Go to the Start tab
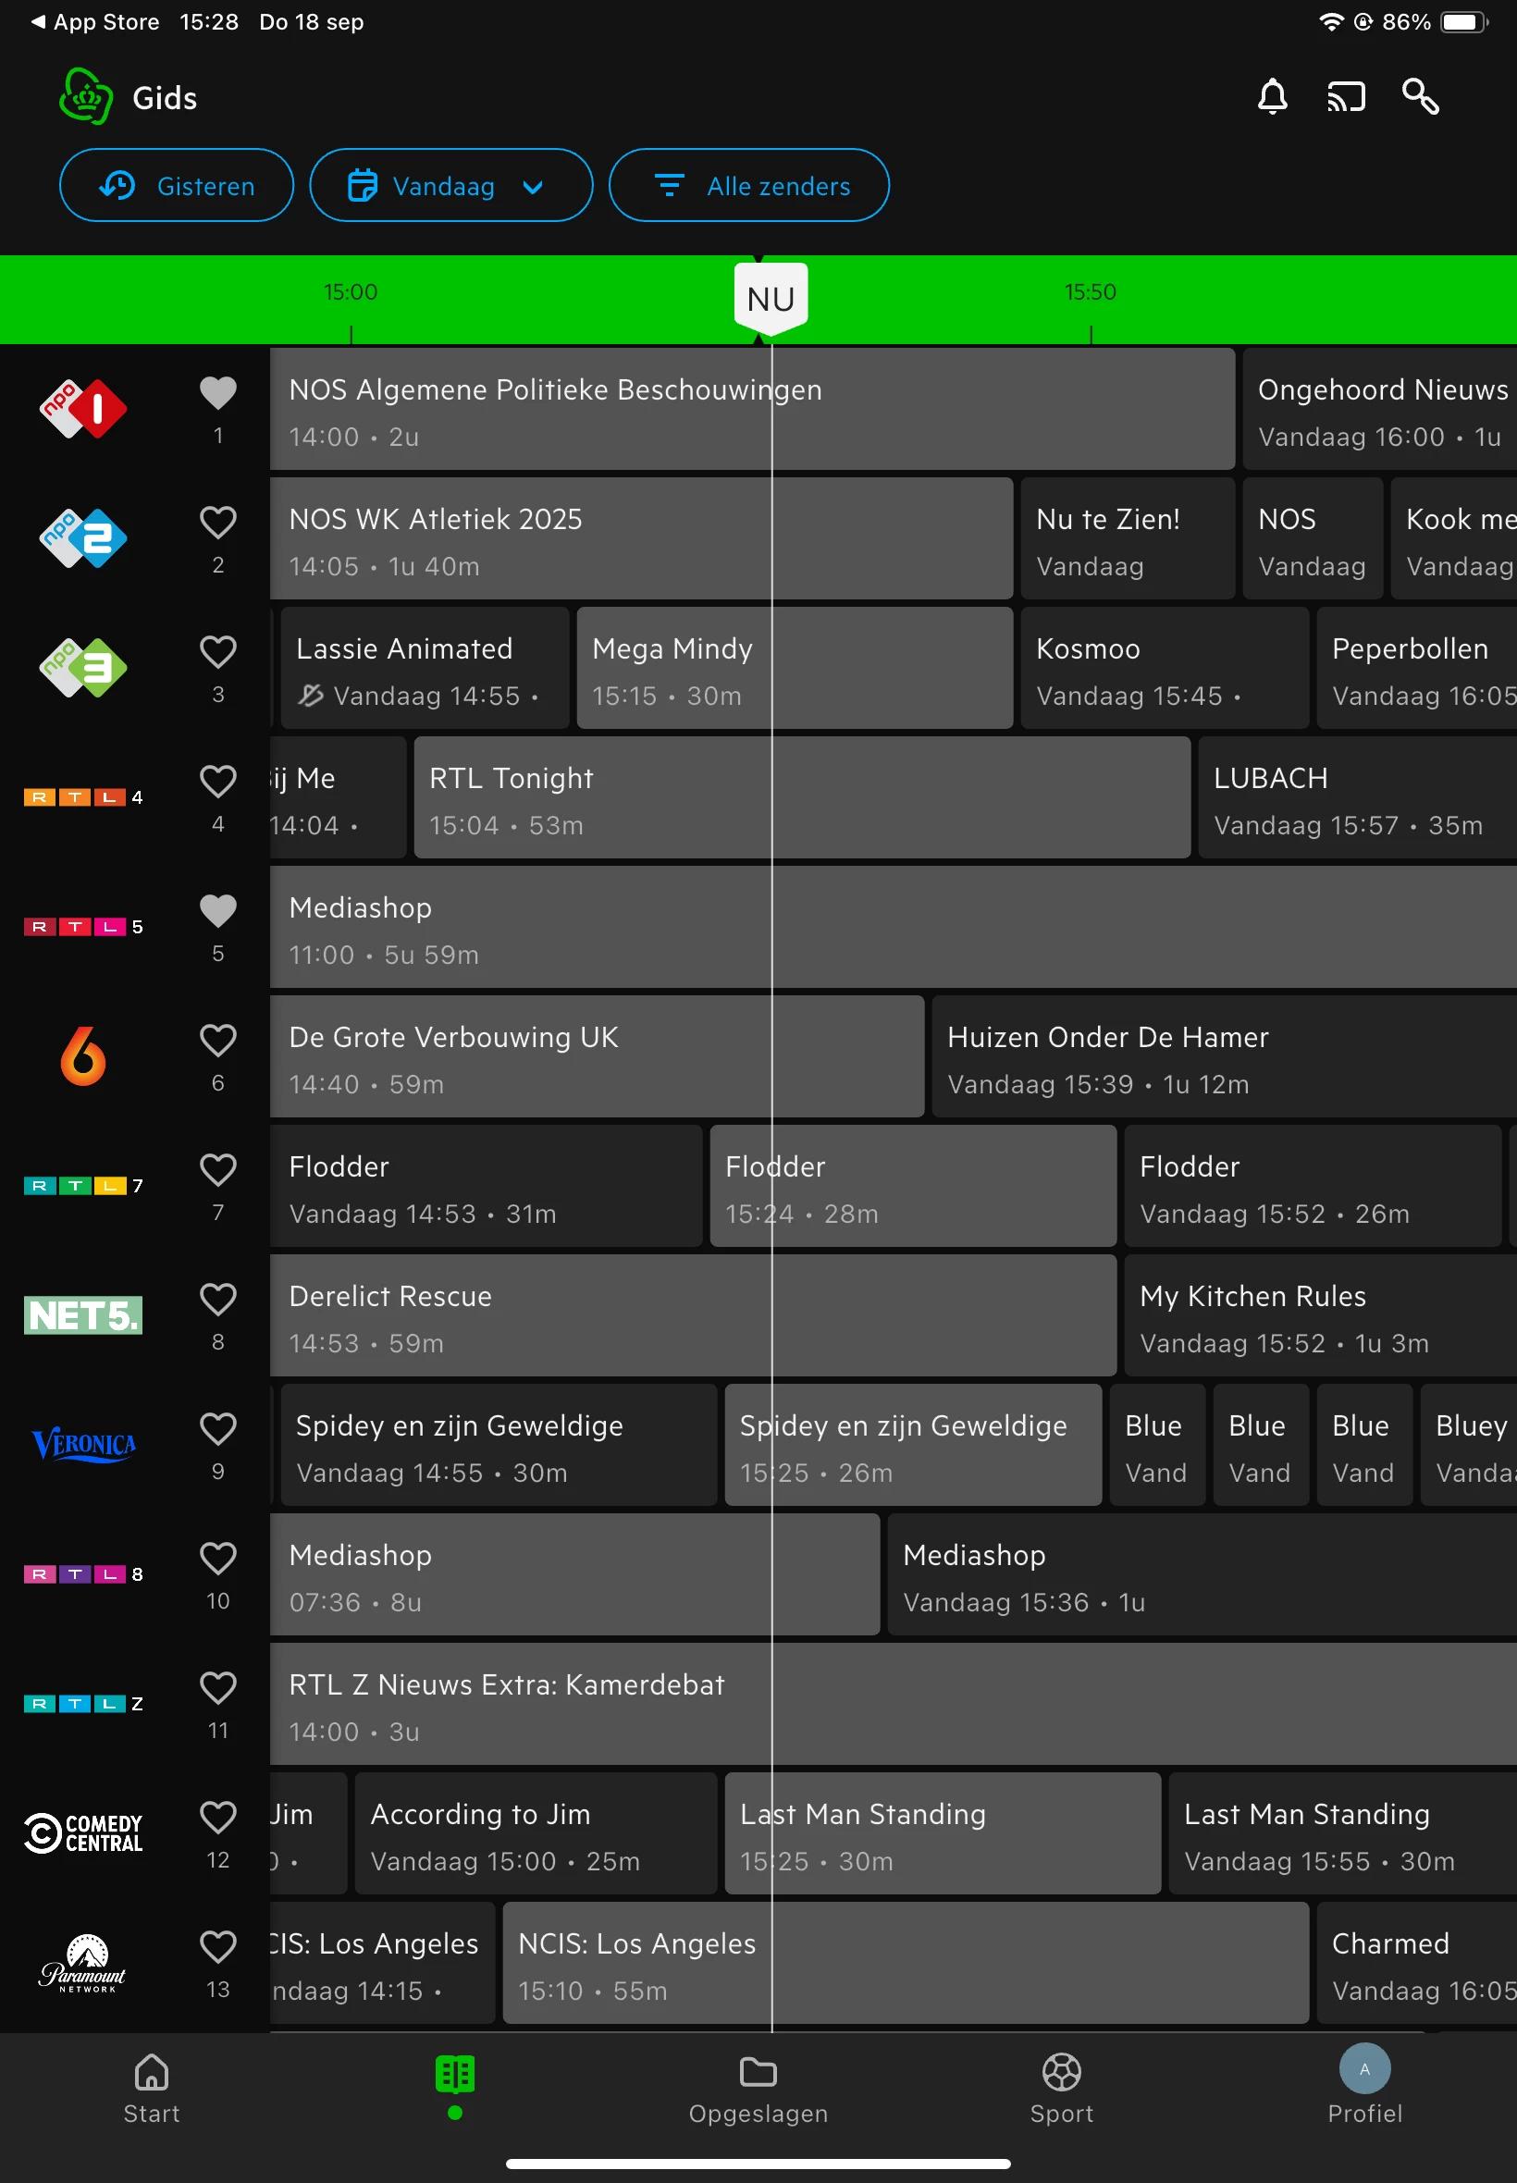Image resolution: width=1517 pixels, height=2183 pixels. [x=151, y=2089]
